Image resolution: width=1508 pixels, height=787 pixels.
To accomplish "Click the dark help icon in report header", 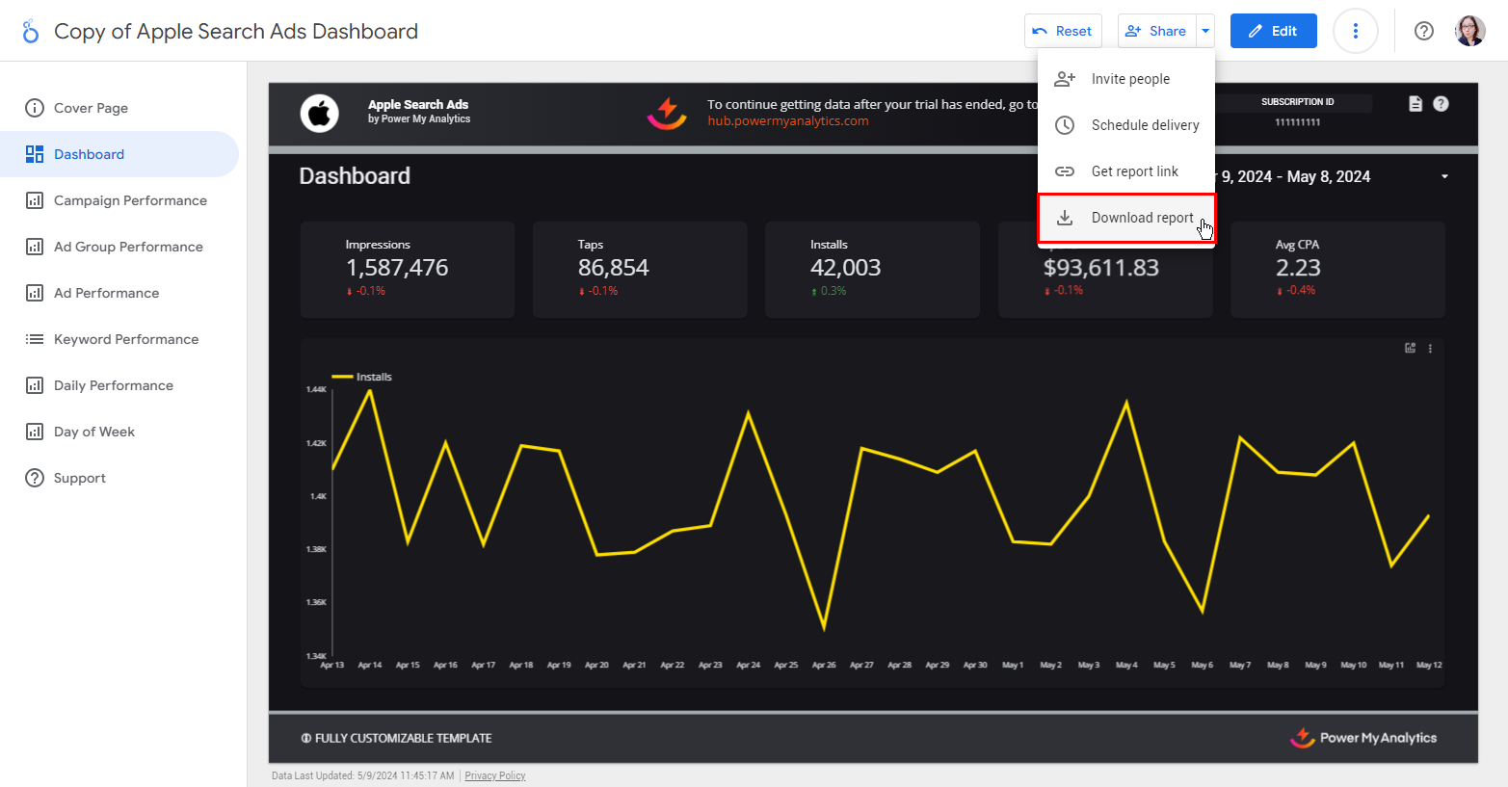I will click(x=1441, y=104).
